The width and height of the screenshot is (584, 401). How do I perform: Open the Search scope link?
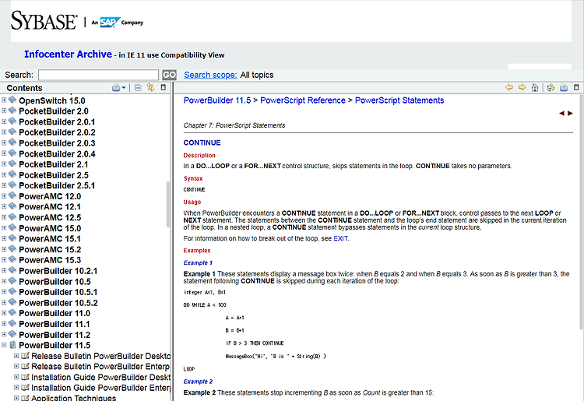210,75
